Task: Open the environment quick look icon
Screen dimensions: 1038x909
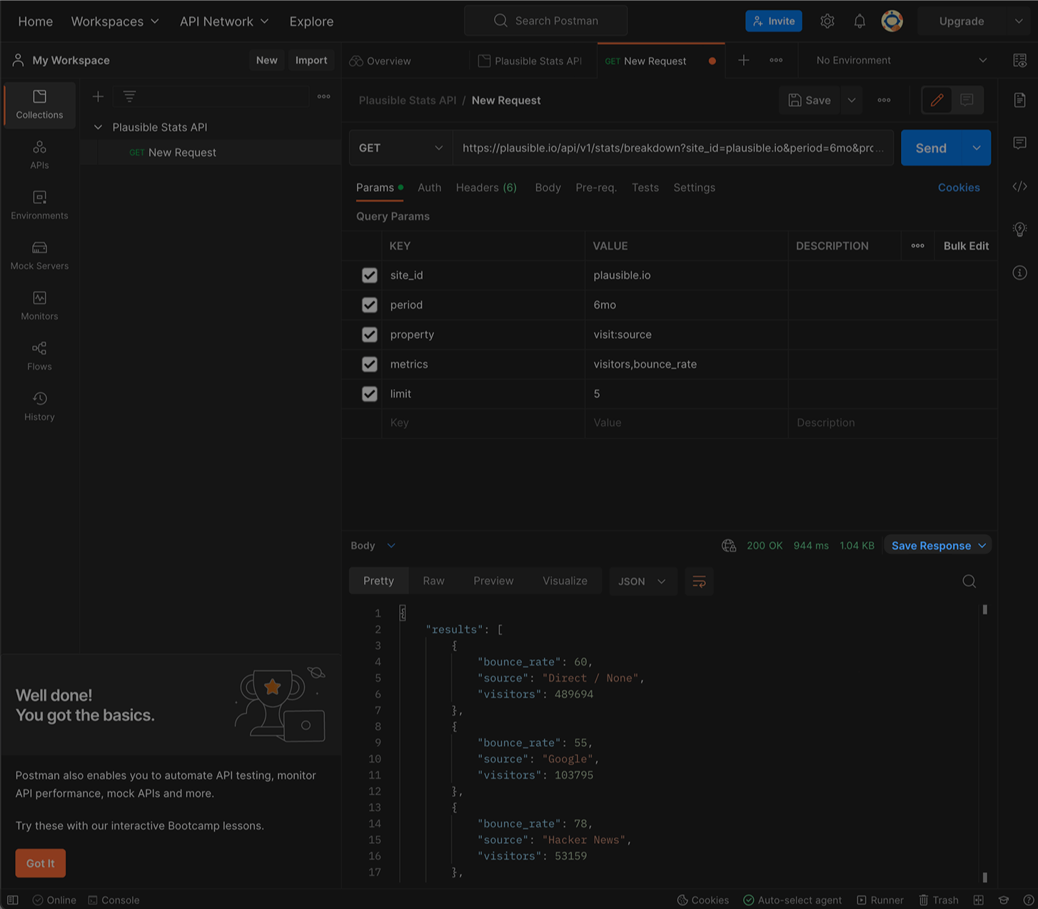Action: point(1020,61)
